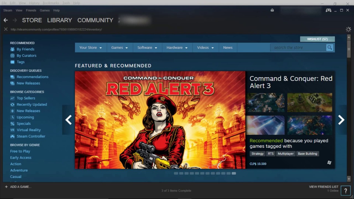The image size is (354, 199).
Task: Click the Base Building tag
Action: (308, 154)
